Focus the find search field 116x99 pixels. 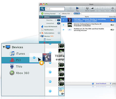click(x=55, y=9)
